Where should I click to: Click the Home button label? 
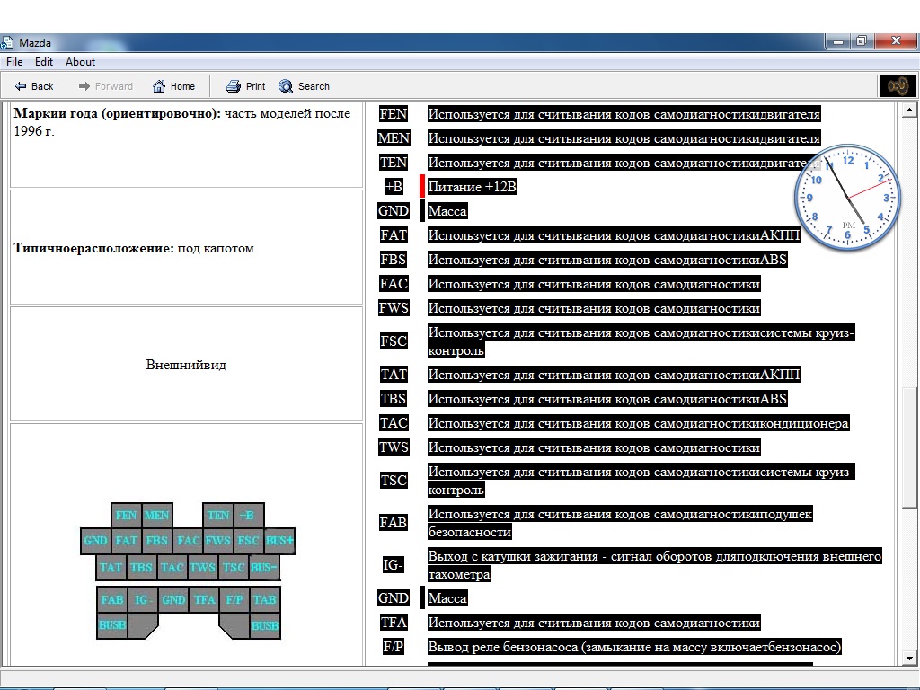tap(182, 86)
